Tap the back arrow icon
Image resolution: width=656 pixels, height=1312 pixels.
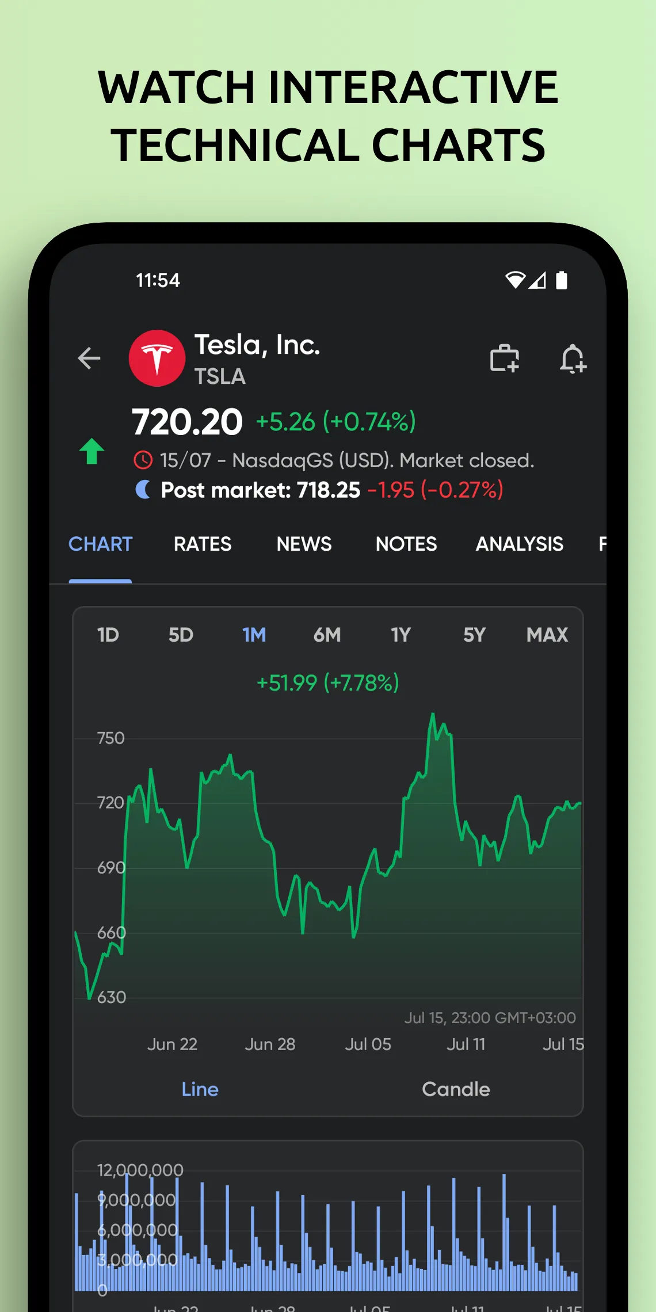pos(89,358)
